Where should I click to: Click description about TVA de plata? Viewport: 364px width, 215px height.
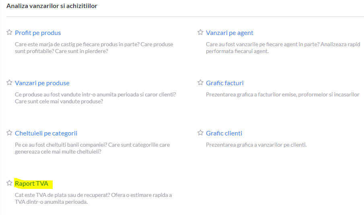(x=93, y=198)
